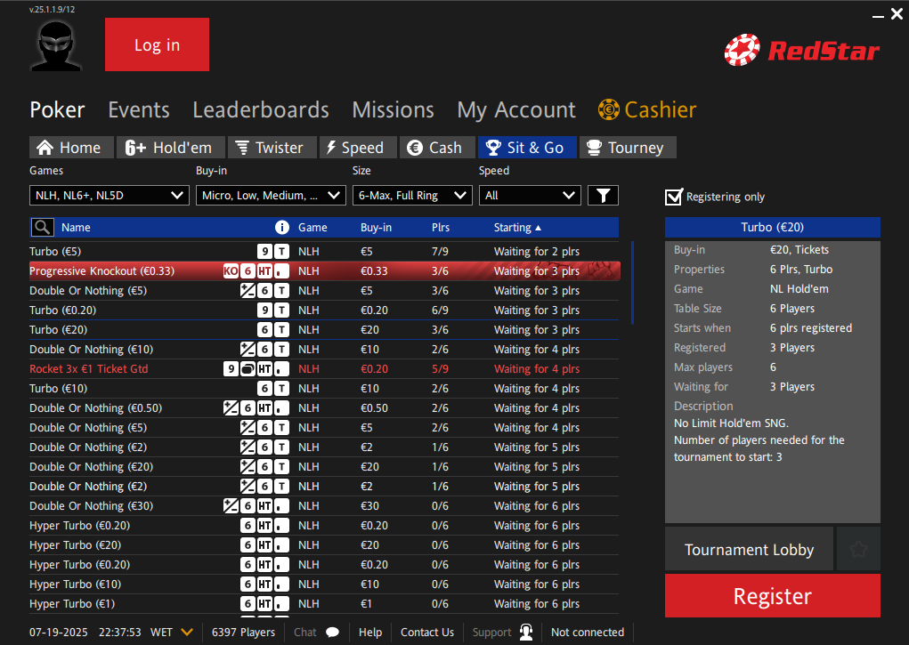The height and width of the screenshot is (645, 909).
Task: Go to the Speed tab
Action: pos(358,148)
